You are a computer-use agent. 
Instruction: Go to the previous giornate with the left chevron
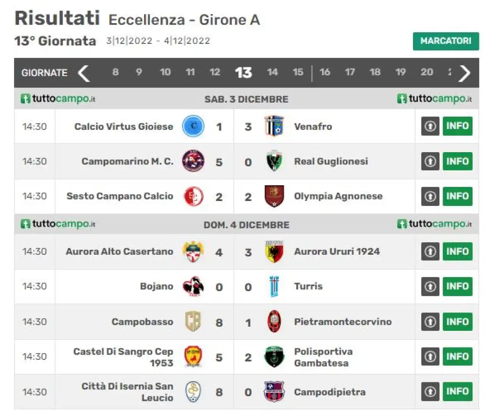[84, 73]
